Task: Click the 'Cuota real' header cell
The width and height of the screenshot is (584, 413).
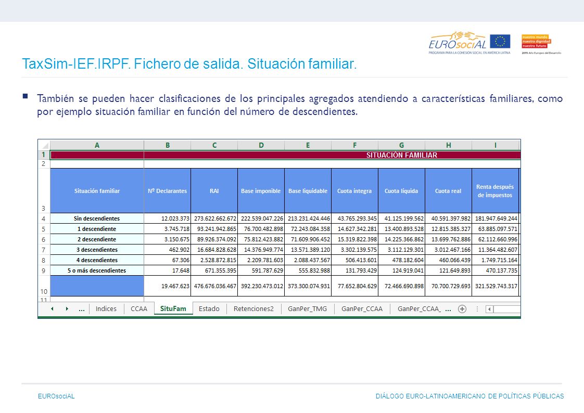Action: pyautogui.click(x=449, y=191)
